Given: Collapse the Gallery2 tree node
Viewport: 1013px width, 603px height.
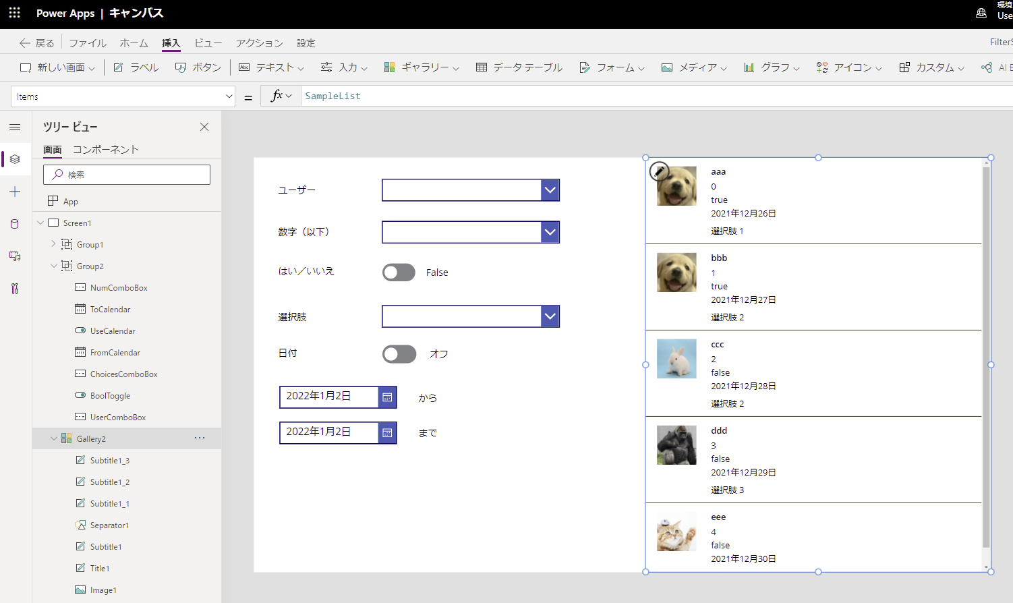Looking at the screenshot, I should click(53, 438).
